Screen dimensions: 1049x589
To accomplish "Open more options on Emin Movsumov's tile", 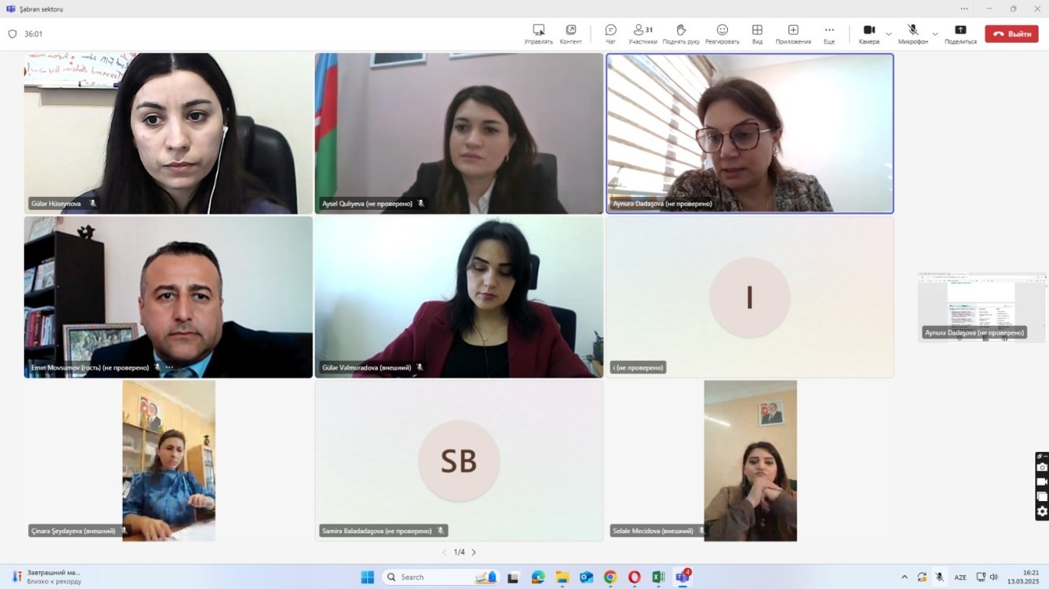I will click(169, 367).
